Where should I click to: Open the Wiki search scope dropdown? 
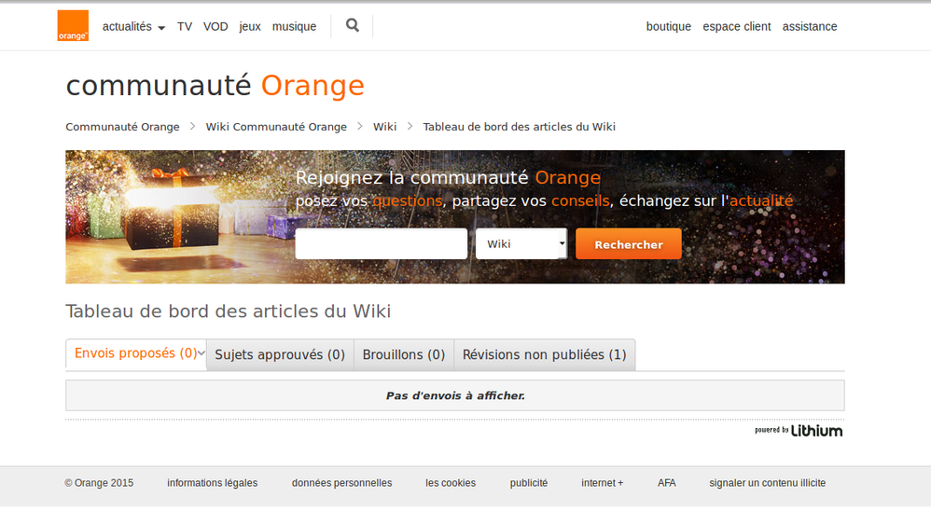[521, 243]
